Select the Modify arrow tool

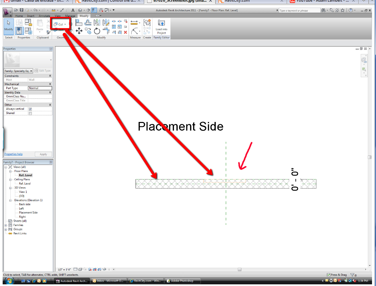pos(9,27)
